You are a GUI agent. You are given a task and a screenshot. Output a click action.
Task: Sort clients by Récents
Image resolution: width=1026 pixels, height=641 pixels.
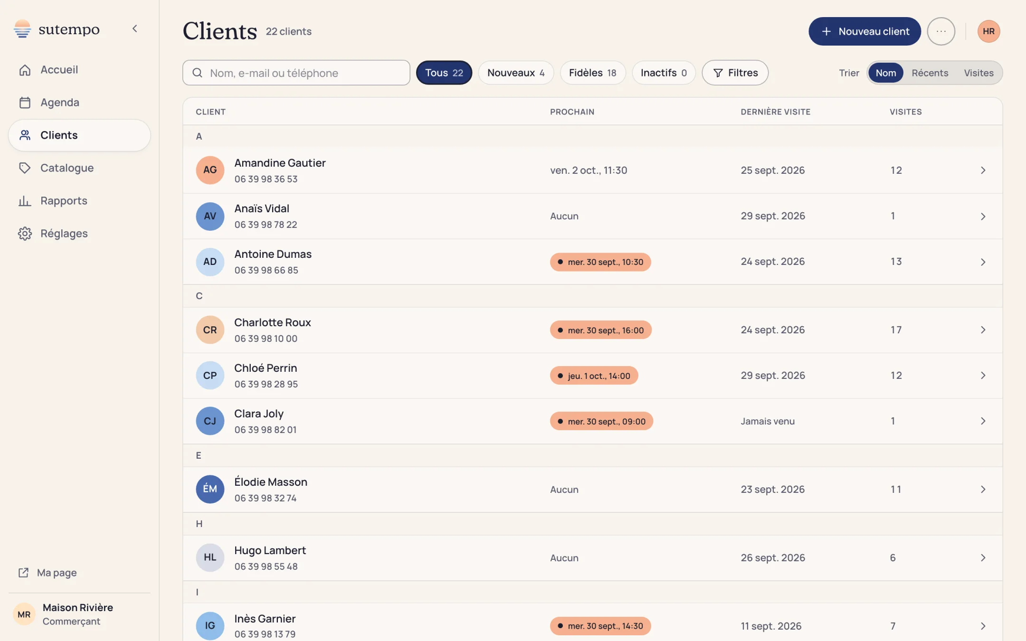[930, 73]
